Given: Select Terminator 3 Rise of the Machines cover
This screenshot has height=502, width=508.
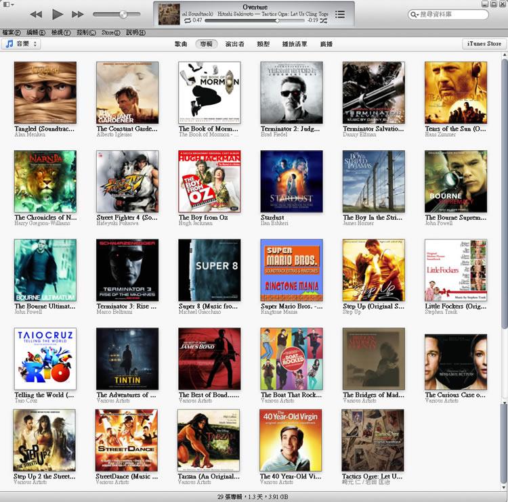Looking at the screenshot, I should pos(127,270).
